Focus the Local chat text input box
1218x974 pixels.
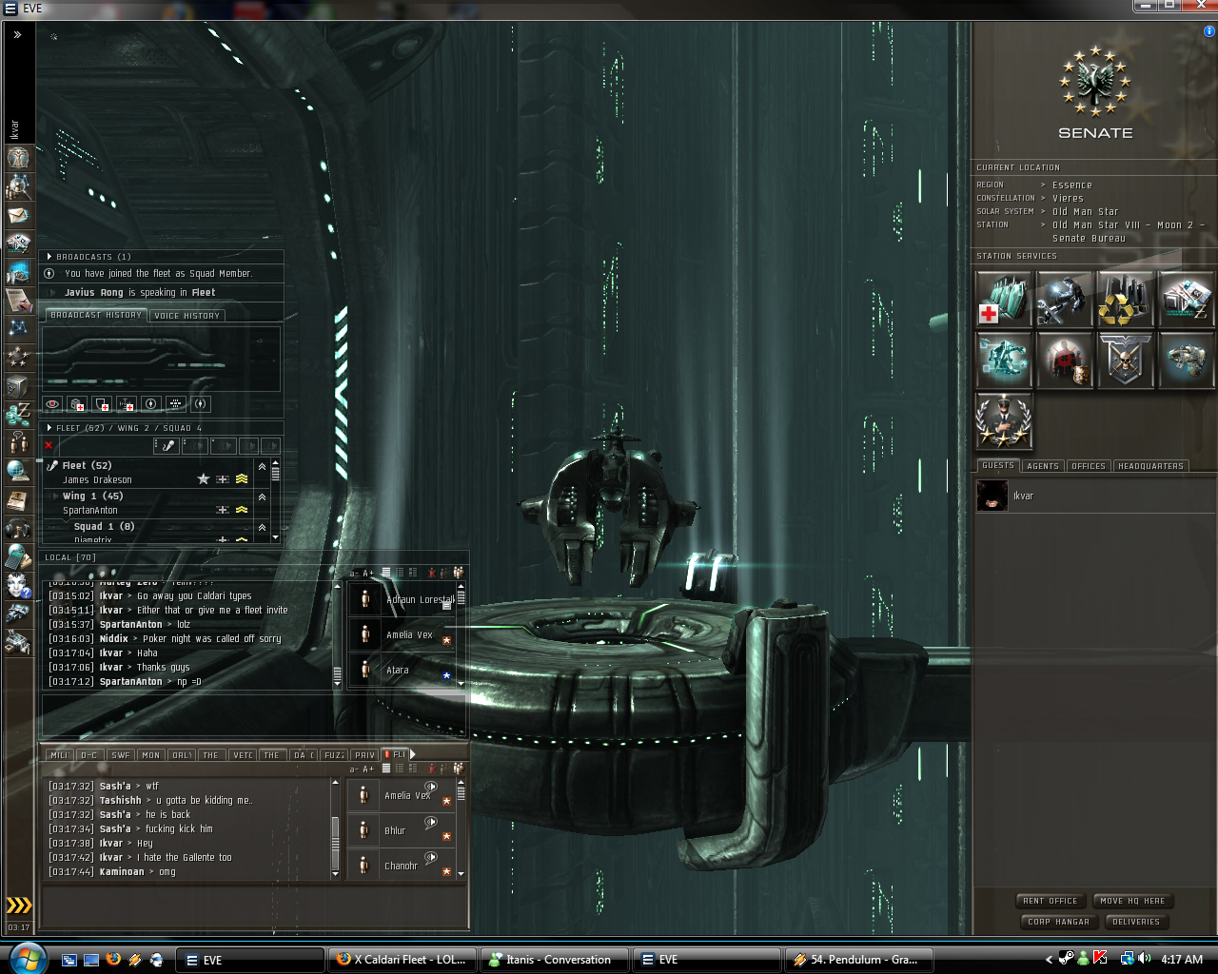tap(253, 714)
